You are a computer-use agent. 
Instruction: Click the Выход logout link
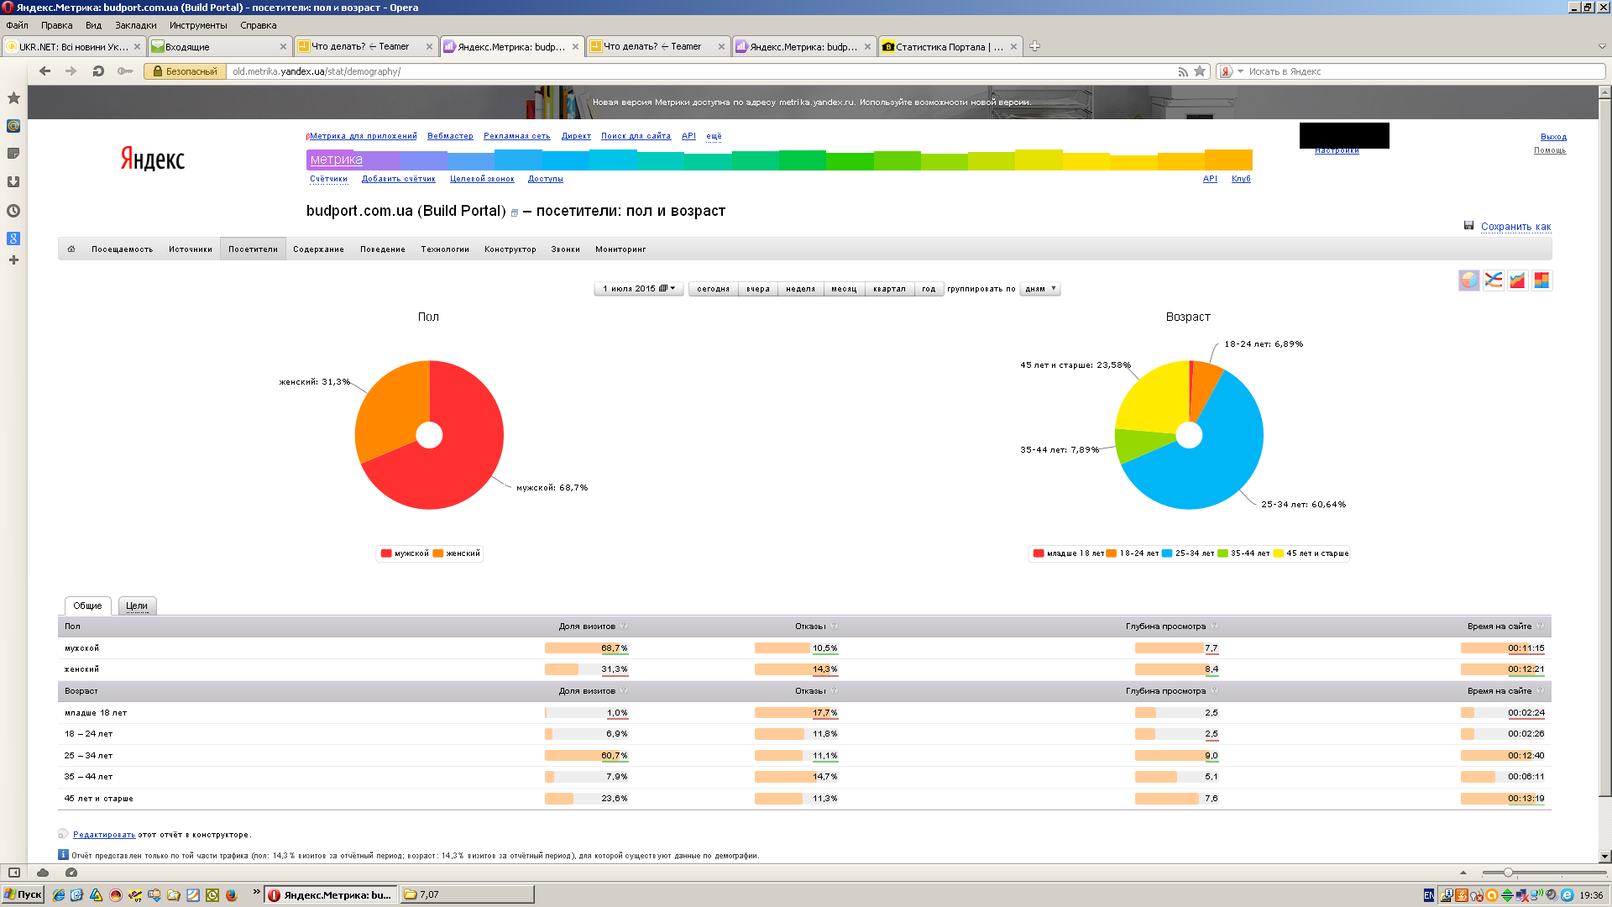click(x=1553, y=137)
